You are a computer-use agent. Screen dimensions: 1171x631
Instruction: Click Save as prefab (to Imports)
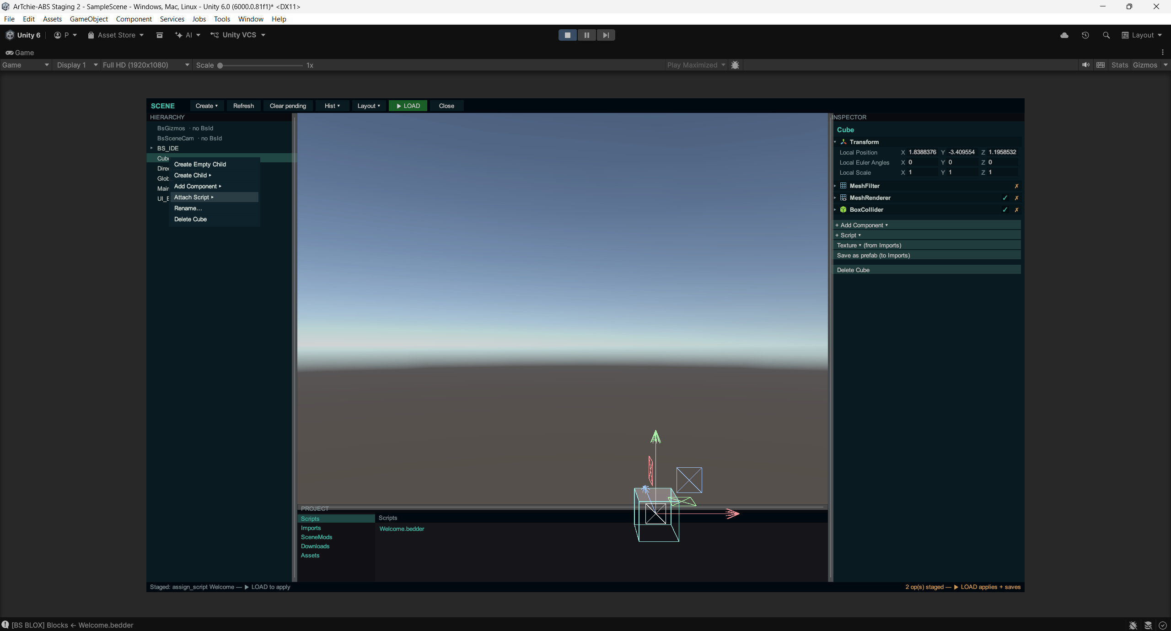click(927, 255)
